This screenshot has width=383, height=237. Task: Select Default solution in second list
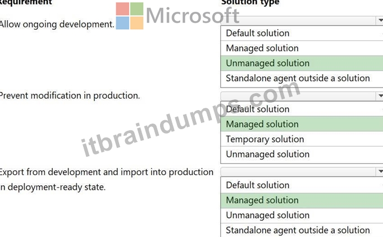tap(302, 109)
